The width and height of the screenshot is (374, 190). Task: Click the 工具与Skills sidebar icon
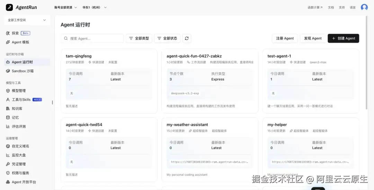[x=8, y=100]
